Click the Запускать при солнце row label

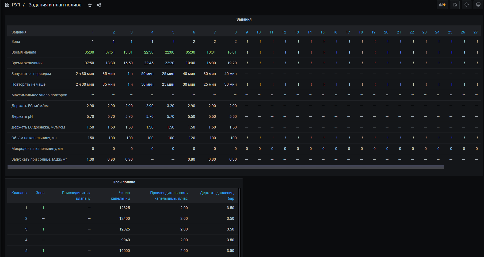(39, 159)
